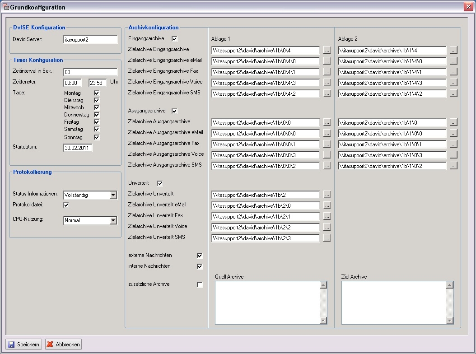This screenshot has height=354, width=476.
Task: Browse Zielarchive Unverteilt eMail folder
Action: tap(327, 206)
